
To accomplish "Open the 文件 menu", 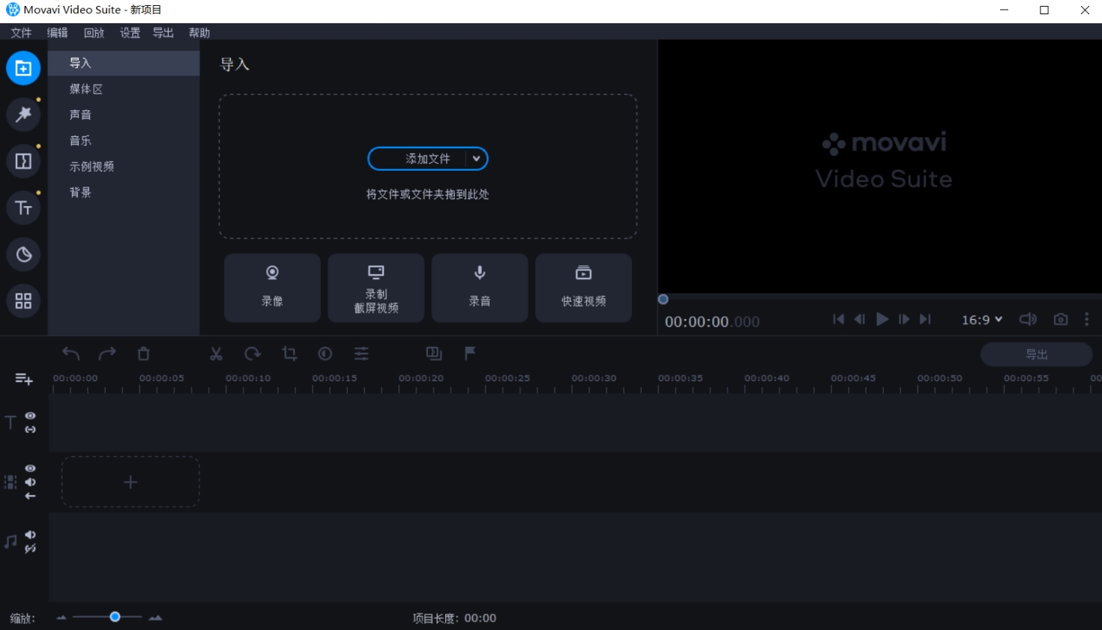I will 21,33.
